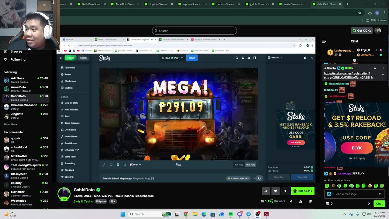The width and height of the screenshot is (389, 219).
Task: Click the Stake support headset icon
Action: (x=259, y=178)
